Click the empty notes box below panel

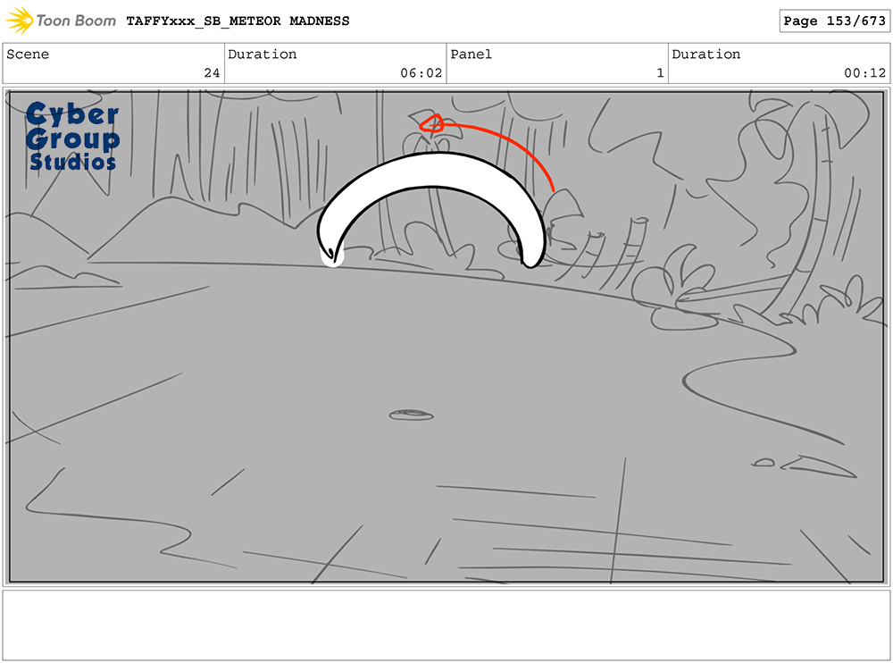[446, 625]
